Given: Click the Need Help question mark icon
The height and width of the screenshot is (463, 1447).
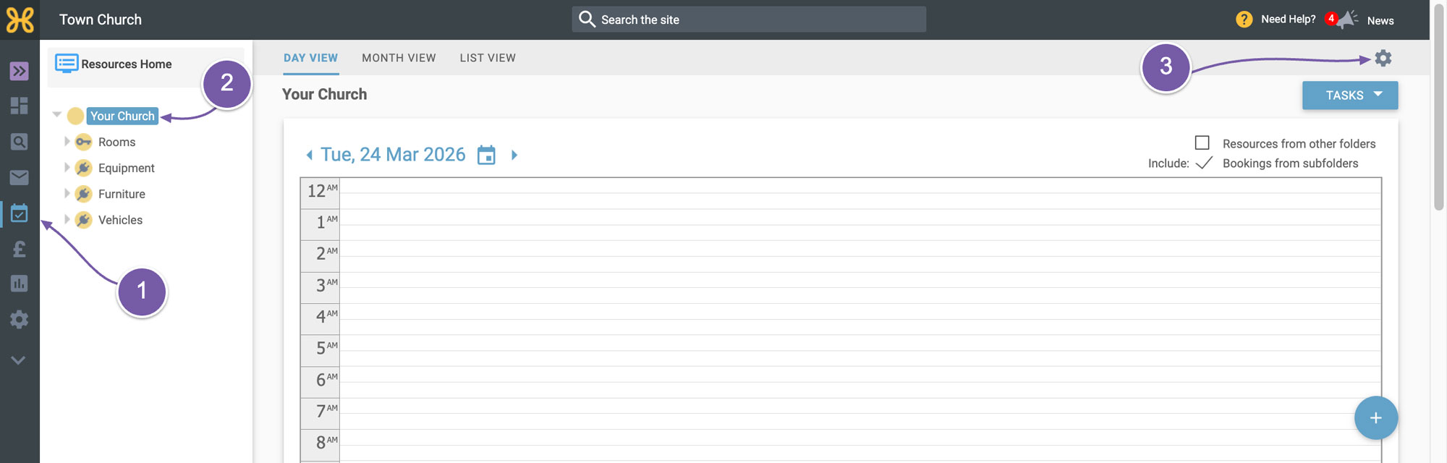Looking at the screenshot, I should tap(1244, 20).
